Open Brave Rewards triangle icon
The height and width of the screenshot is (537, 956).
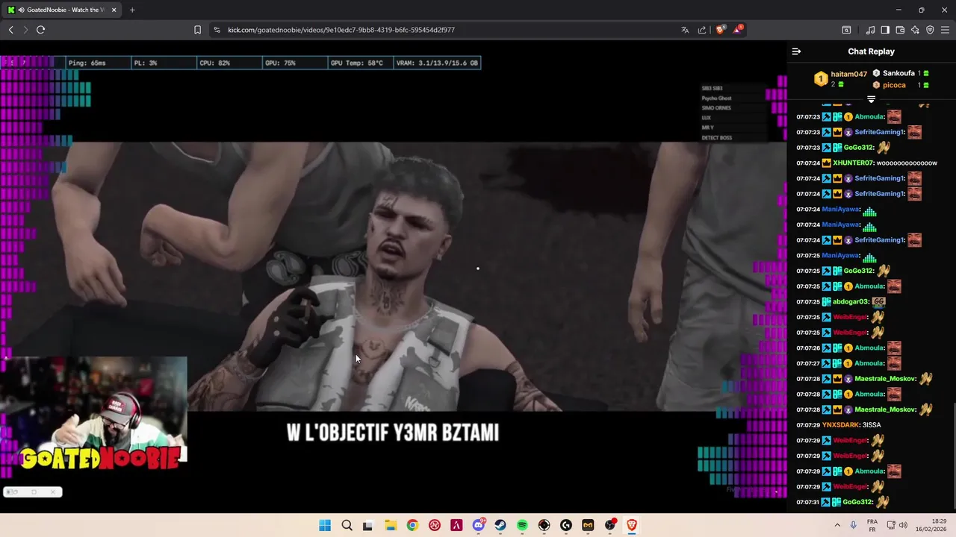click(738, 30)
